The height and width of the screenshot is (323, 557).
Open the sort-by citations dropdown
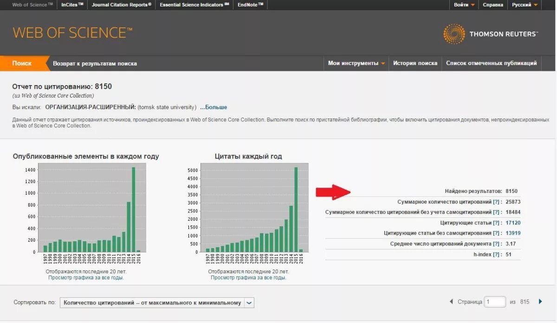tap(157, 303)
